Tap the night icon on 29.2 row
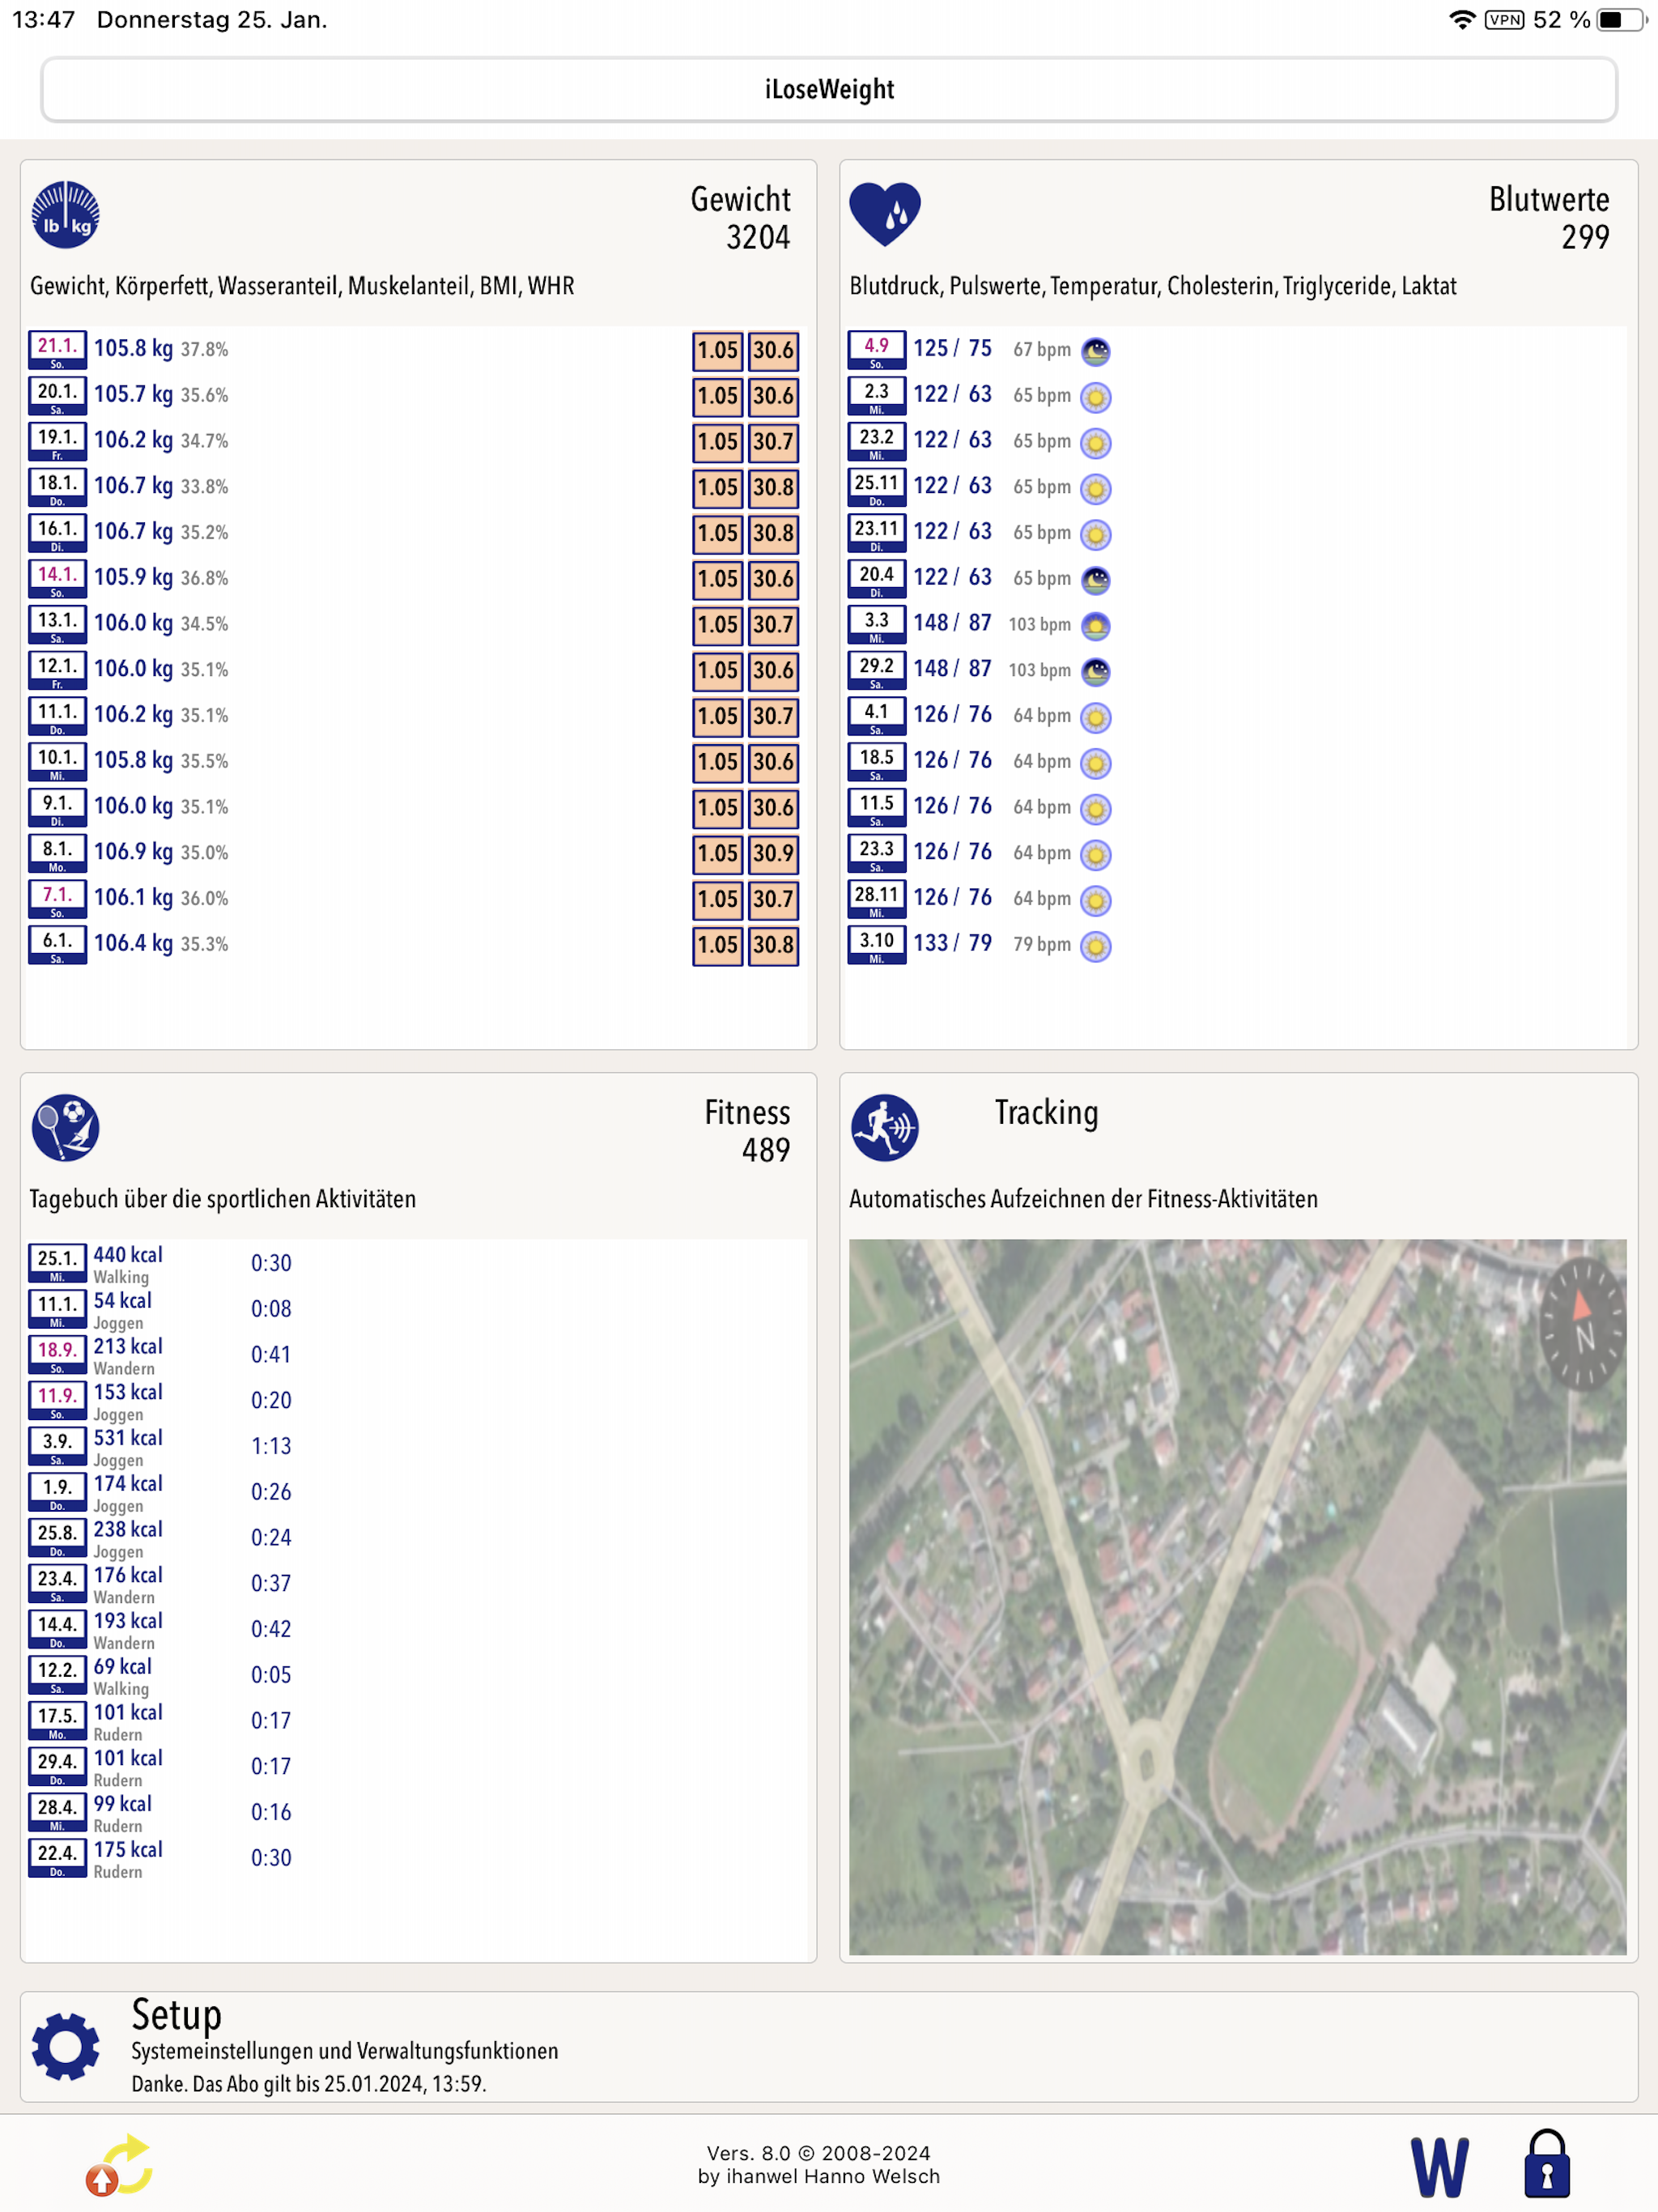The width and height of the screenshot is (1658, 2212). 1096,671
